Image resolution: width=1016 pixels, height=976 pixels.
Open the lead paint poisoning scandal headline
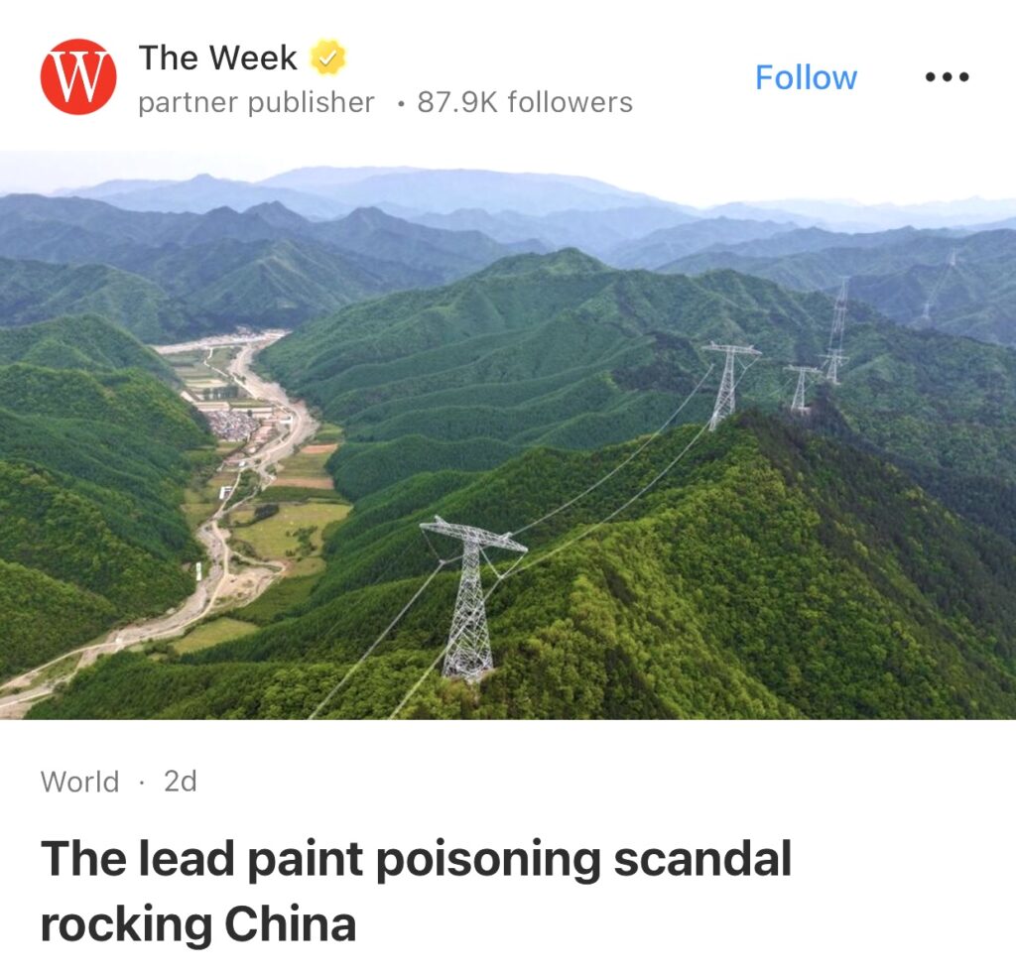click(x=416, y=891)
